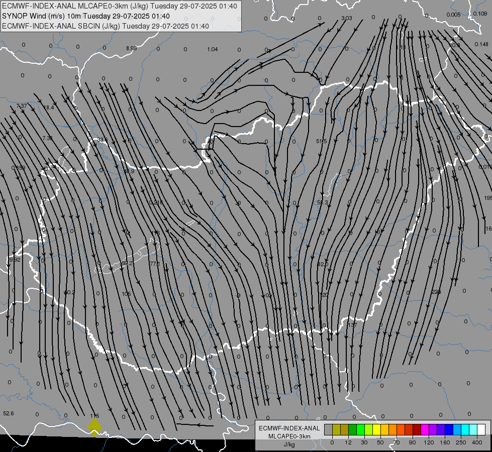Click the legend tick label 160
The image size is (492, 452).
coord(445,442)
